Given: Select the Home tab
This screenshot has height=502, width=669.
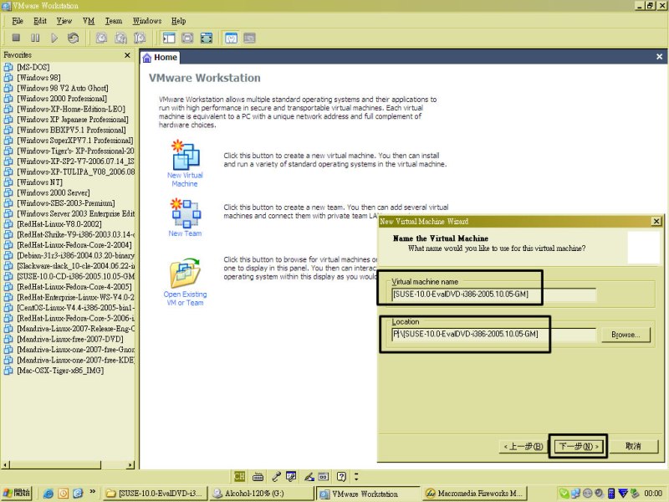Looking at the screenshot, I should point(160,57).
